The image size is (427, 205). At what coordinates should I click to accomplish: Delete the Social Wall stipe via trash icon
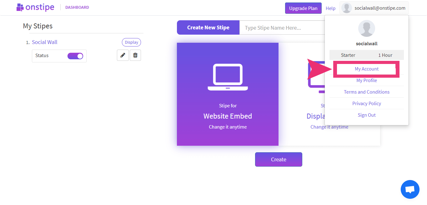135,55
